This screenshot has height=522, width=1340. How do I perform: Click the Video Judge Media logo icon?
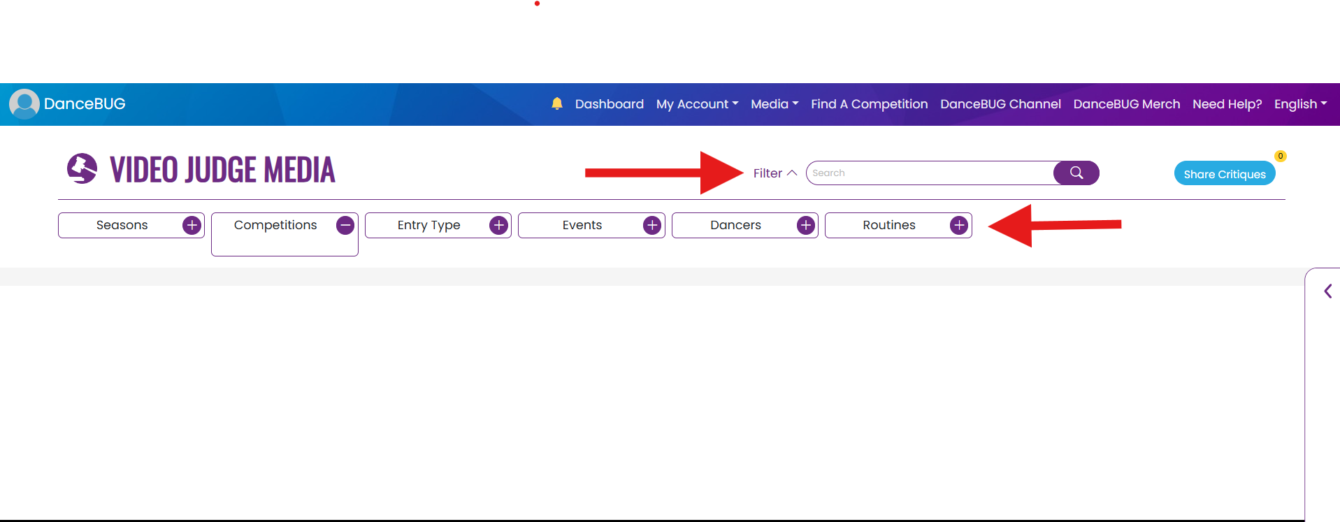[x=82, y=168]
